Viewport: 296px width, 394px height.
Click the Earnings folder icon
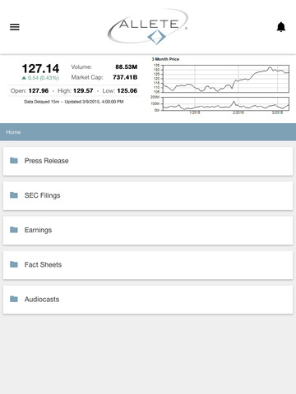pos(14,230)
